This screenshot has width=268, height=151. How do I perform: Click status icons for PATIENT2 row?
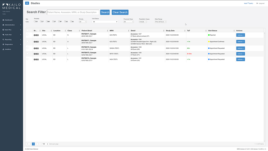point(36,48)
